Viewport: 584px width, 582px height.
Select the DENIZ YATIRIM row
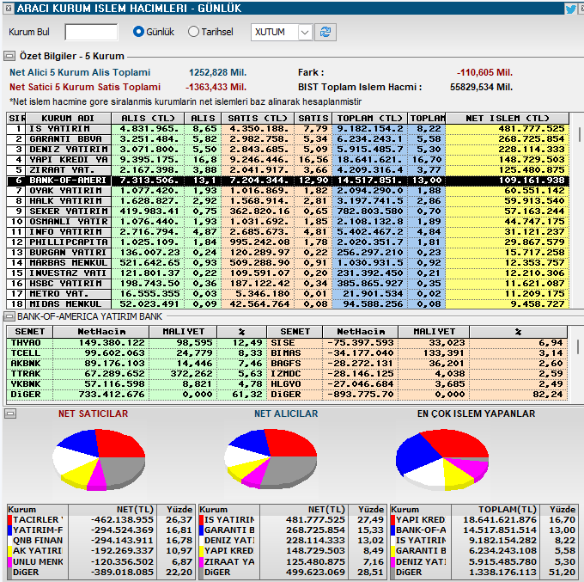coord(288,150)
